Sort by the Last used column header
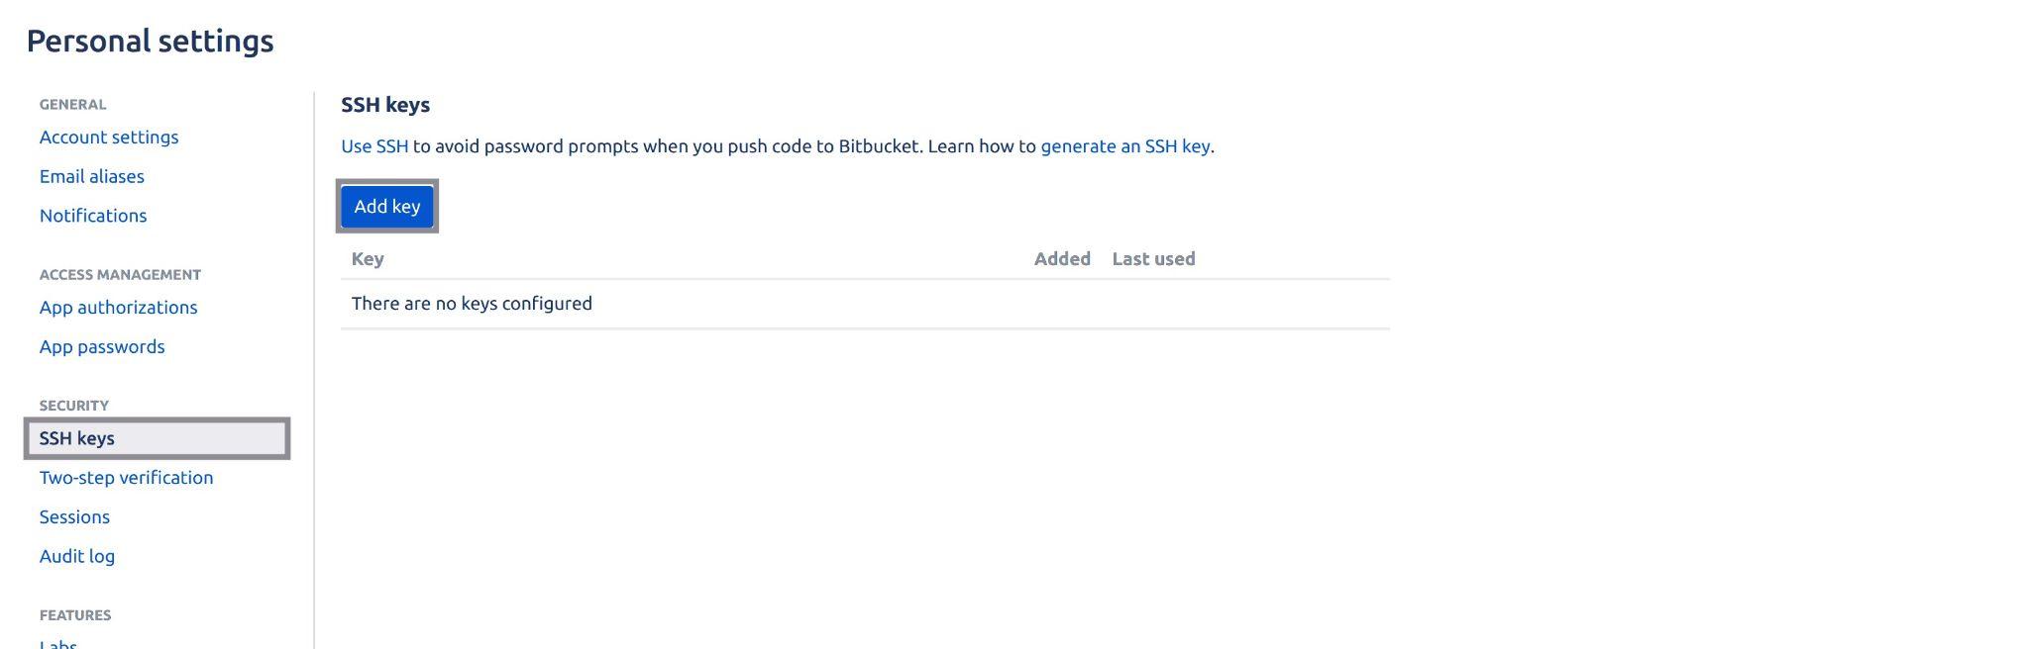The width and height of the screenshot is (2029, 649). pyautogui.click(x=1151, y=258)
